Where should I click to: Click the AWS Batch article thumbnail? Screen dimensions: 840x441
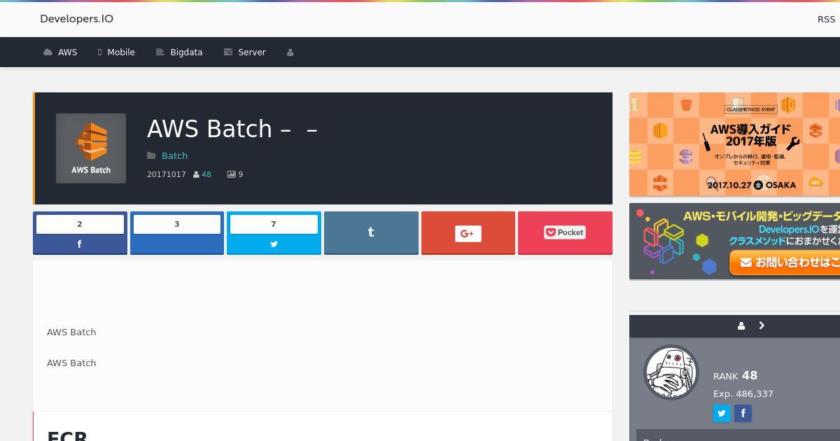coord(91,148)
